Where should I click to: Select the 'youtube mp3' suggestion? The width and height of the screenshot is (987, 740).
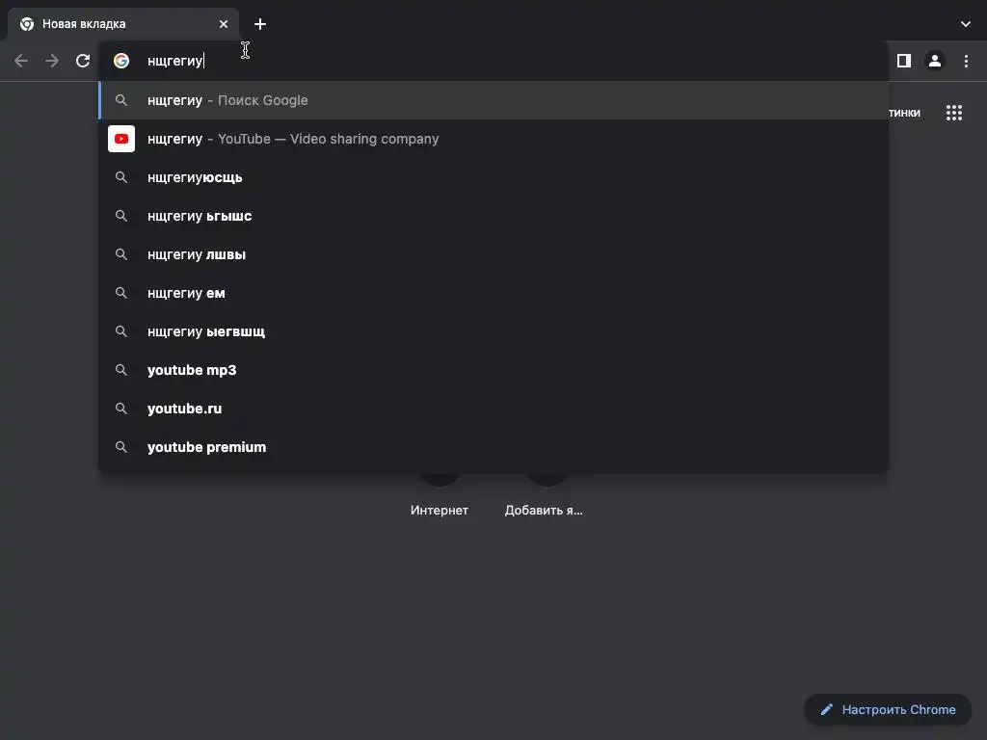[x=192, y=370]
